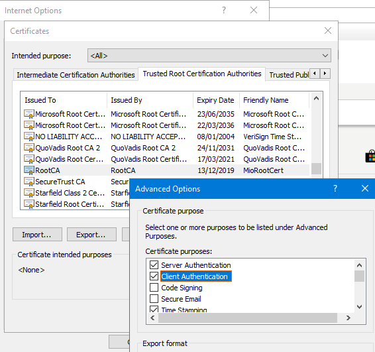
Task: Expand the Intended purpose dropdown
Action: (x=209, y=56)
